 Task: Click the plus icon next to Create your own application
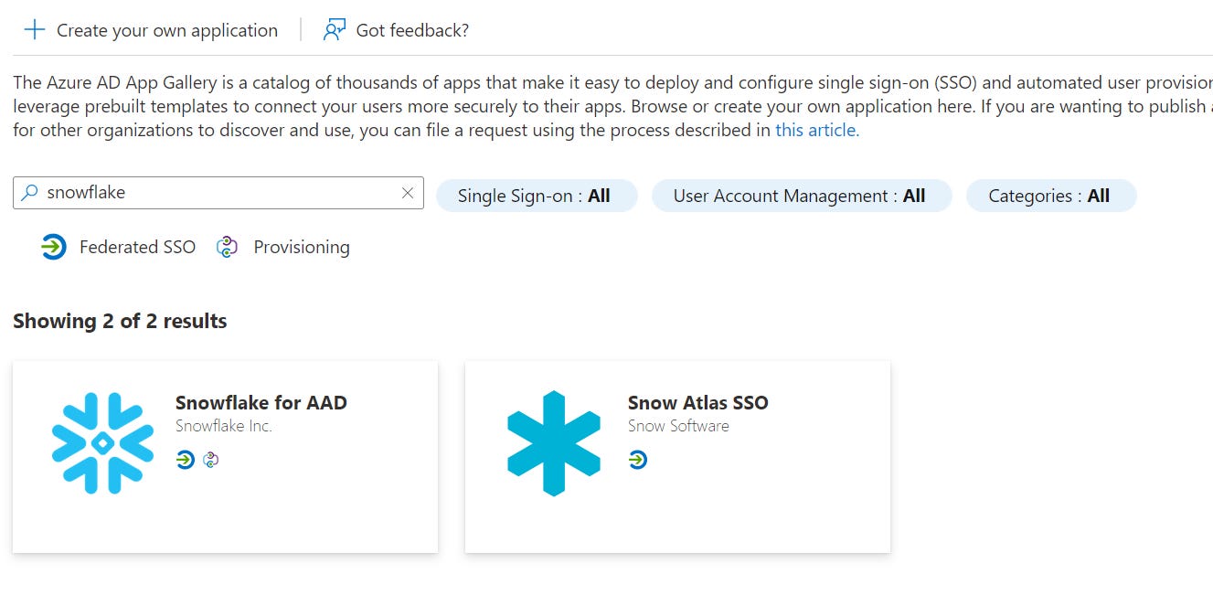coord(33,29)
